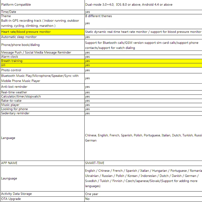
Task: Select 'yes' value for Calculator/timer/stopwatch
Action: pyautogui.click(x=143, y=97)
